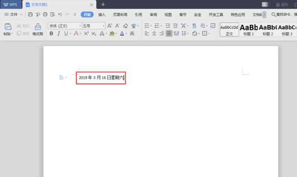Open the text effects outlined A
Screen dimensions: 297x177
(x=102, y=33)
